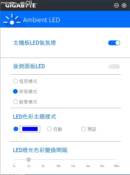This screenshot has height=175, width=130.
Task: Click the interval slider handle
Action: [x=29, y=160]
